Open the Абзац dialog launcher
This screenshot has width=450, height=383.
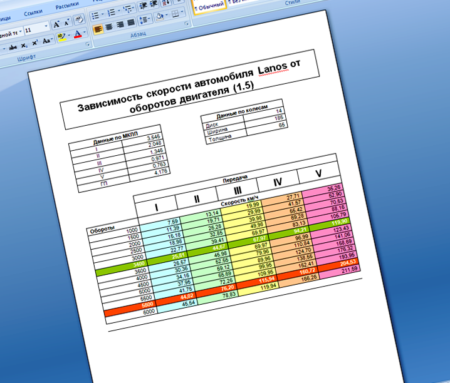tap(186, 24)
